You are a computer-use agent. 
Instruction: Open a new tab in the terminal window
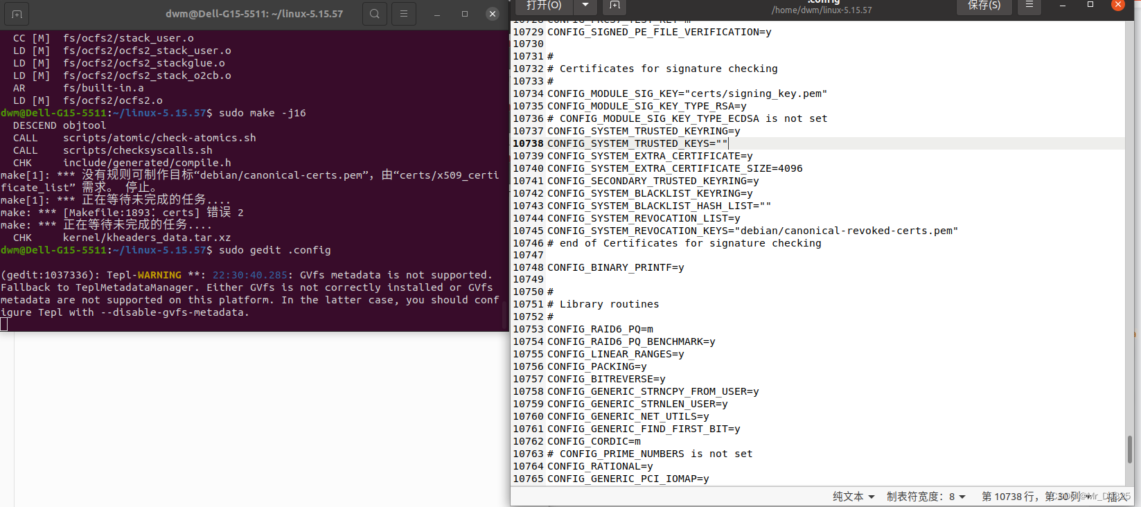(x=17, y=14)
